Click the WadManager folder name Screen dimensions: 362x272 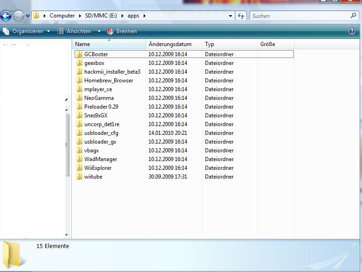point(101,159)
